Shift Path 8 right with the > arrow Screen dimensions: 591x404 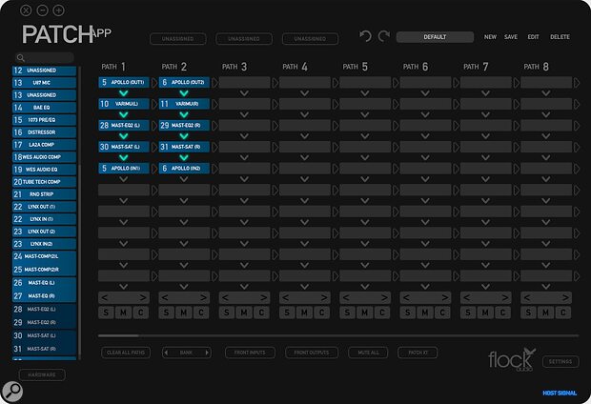[565, 297]
